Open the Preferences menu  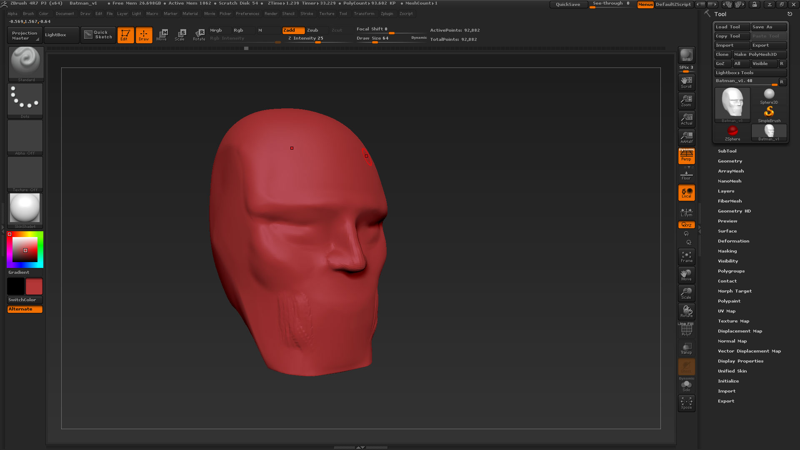click(x=247, y=14)
